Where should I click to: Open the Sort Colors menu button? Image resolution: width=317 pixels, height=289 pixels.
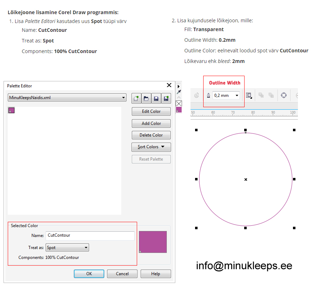tap(151, 147)
